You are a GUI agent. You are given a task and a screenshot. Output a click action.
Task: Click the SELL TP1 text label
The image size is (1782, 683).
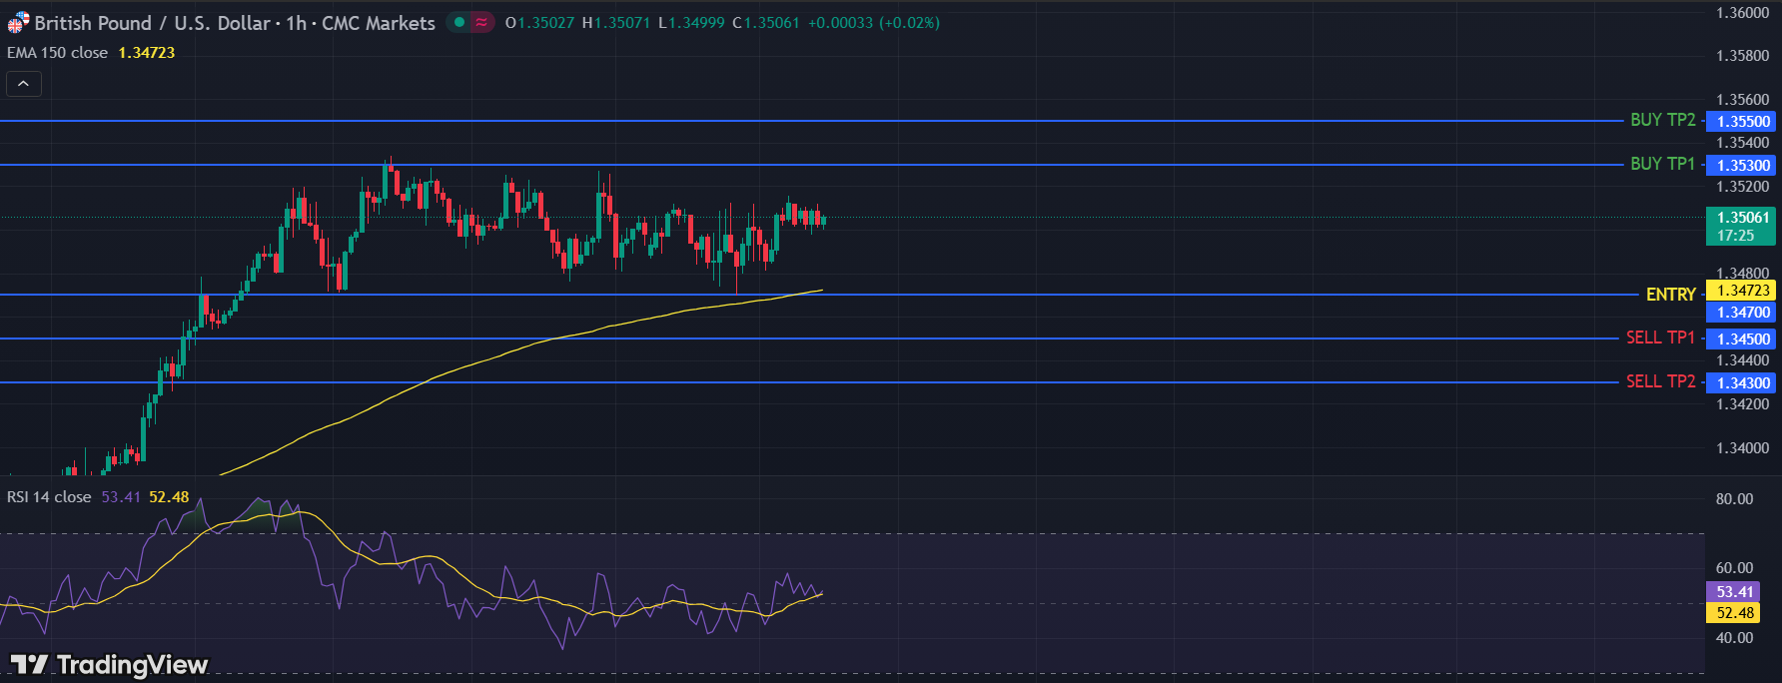tap(1660, 338)
